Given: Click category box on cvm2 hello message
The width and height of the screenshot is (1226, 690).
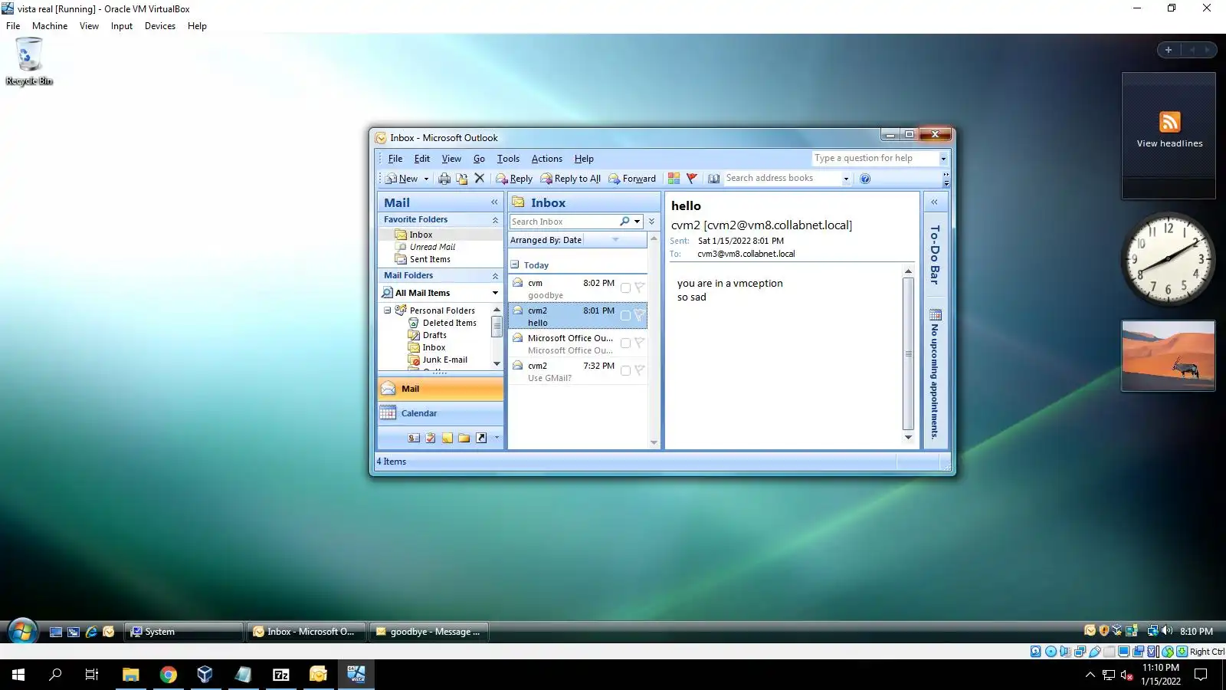Looking at the screenshot, I should (625, 316).
